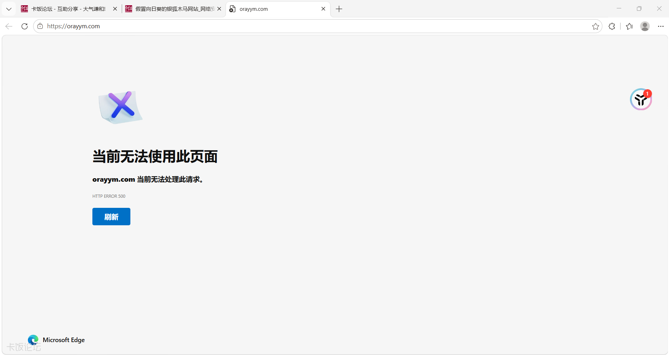Select the orayym.com tab
The width and height of the screenshot is (669, 355).
pos(278,9)
